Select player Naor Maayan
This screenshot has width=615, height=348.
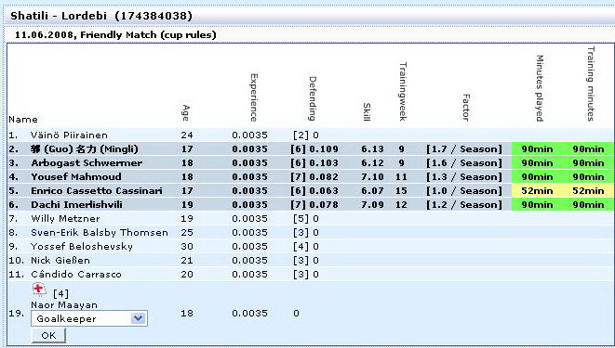click(x=64, y=304)
